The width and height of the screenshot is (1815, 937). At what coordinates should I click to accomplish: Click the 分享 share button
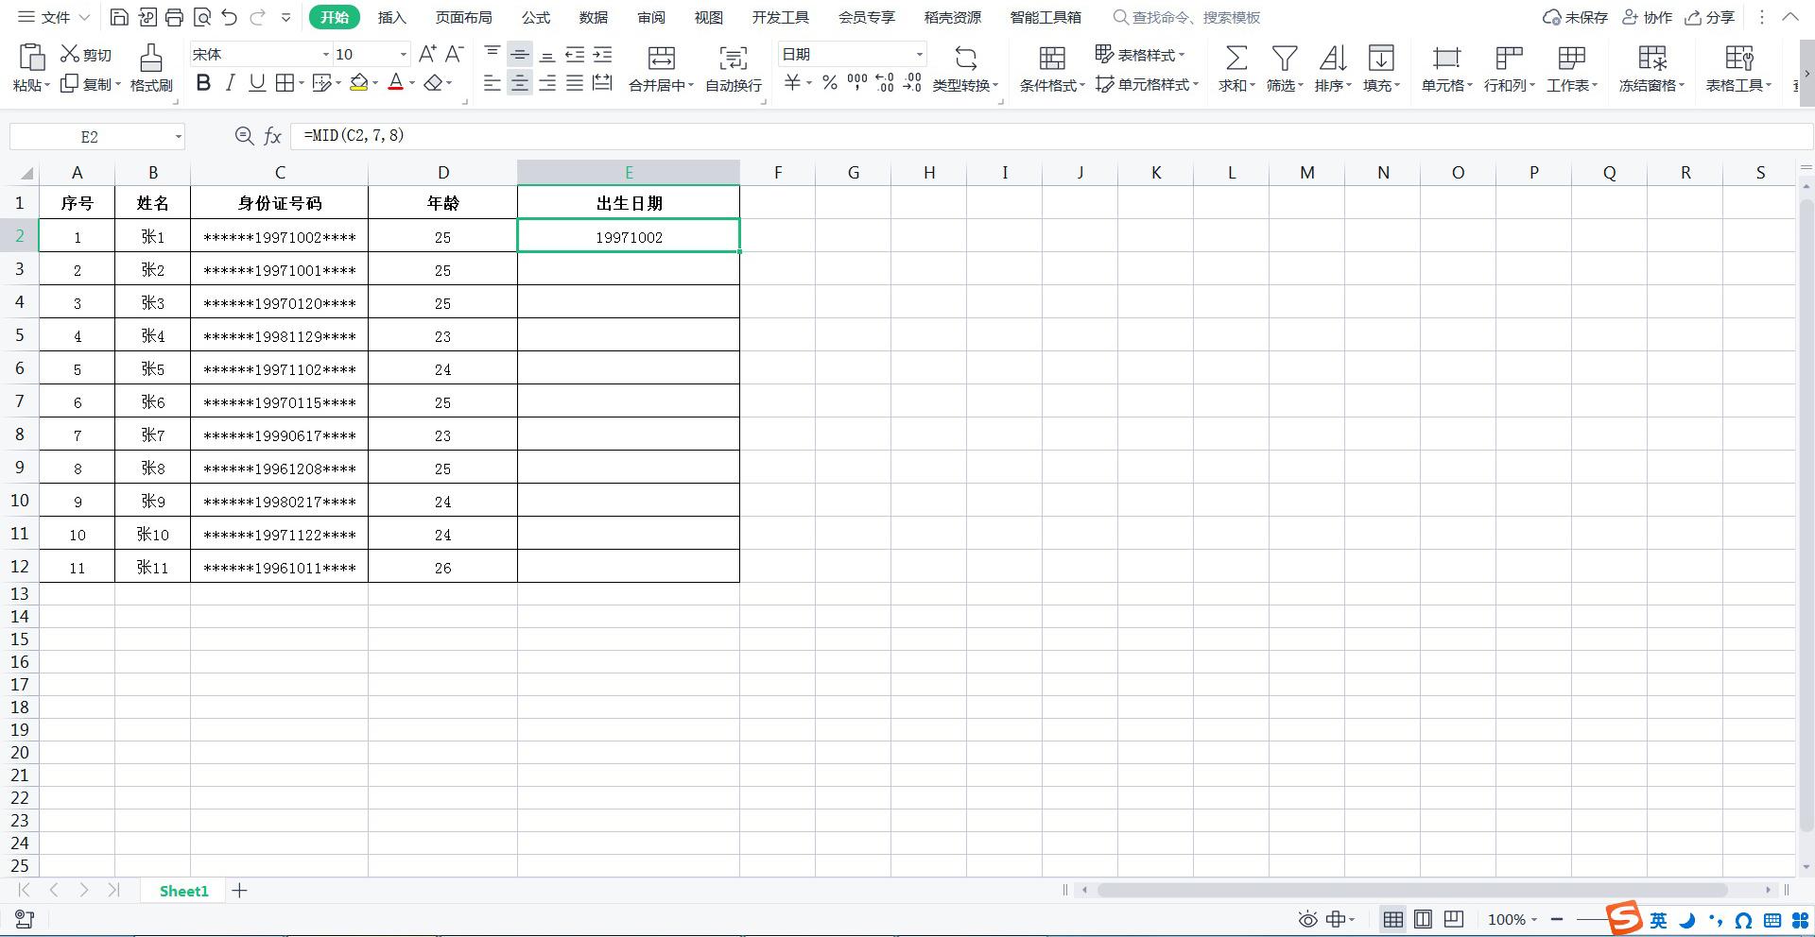[1711, 17]
